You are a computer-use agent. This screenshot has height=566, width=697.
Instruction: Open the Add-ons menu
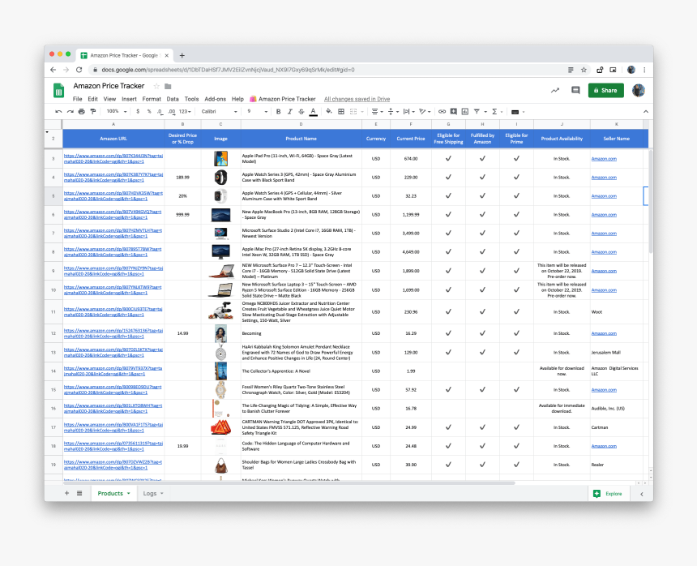point(215,99)
